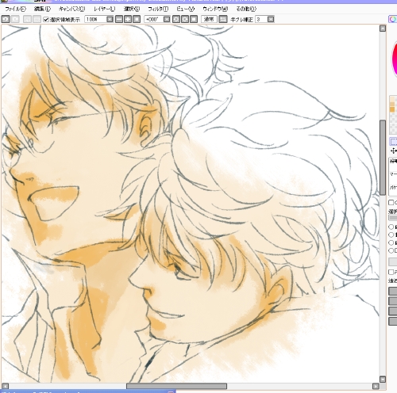Open the フィルタ(T) menu
Image resolution: width=397 pixels, height=393 pixels.
pos(158,9)
